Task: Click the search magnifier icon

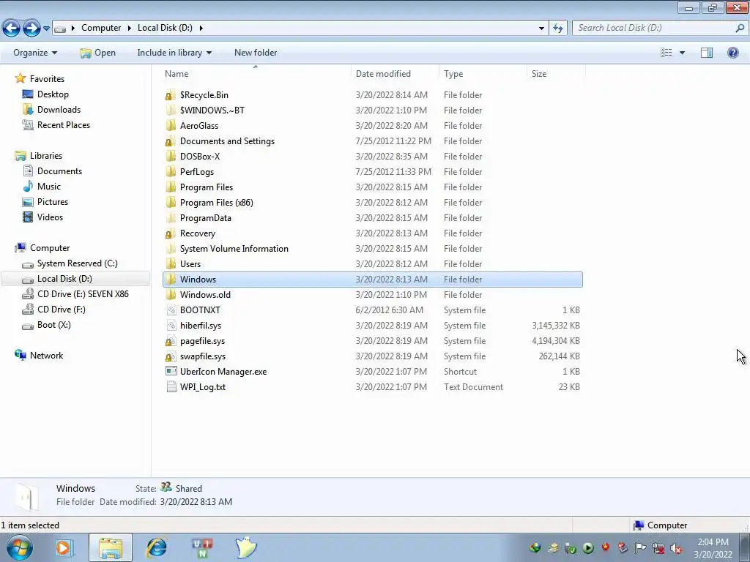Action: tap(740, 28)
